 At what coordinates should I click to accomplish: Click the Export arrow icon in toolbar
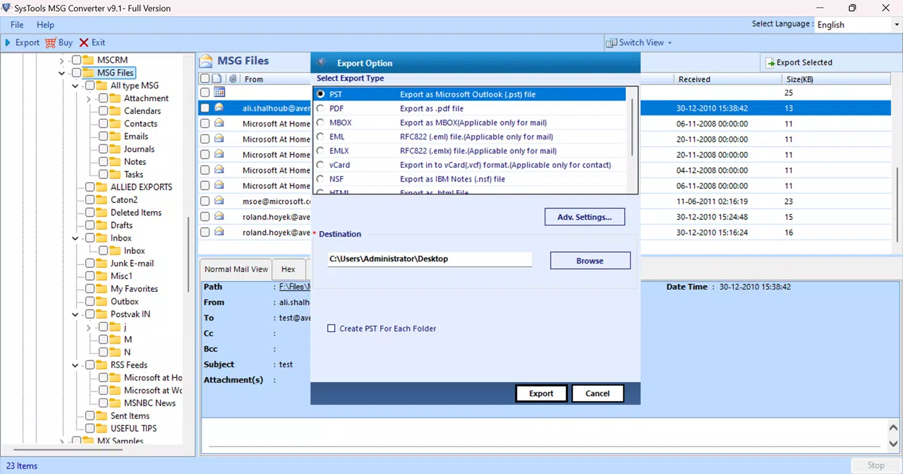coord(8,43)
